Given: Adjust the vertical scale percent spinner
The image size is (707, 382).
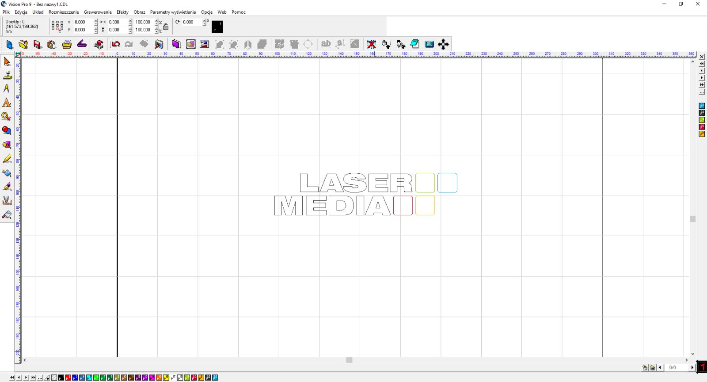Looking at the screenshot, I should [156, 30].
